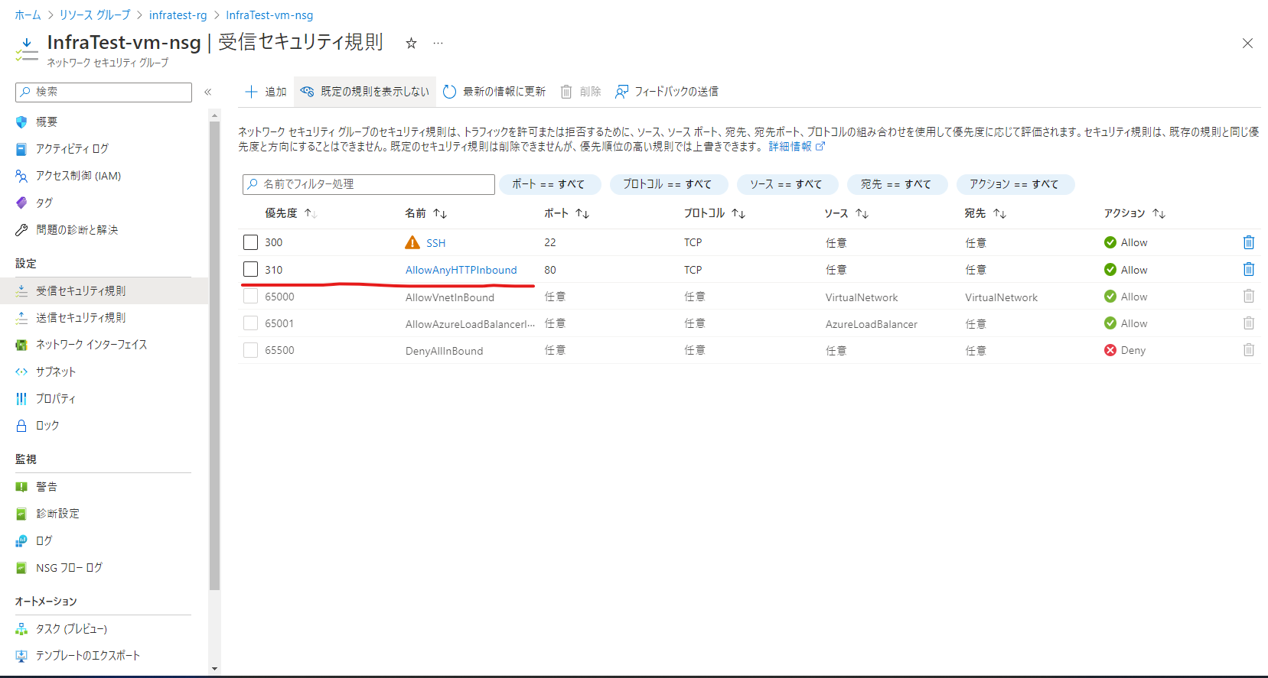Go to infratest-rg breadcrumb
Image resolution: width=1268 pixels, height=678 pixels.
178,15
